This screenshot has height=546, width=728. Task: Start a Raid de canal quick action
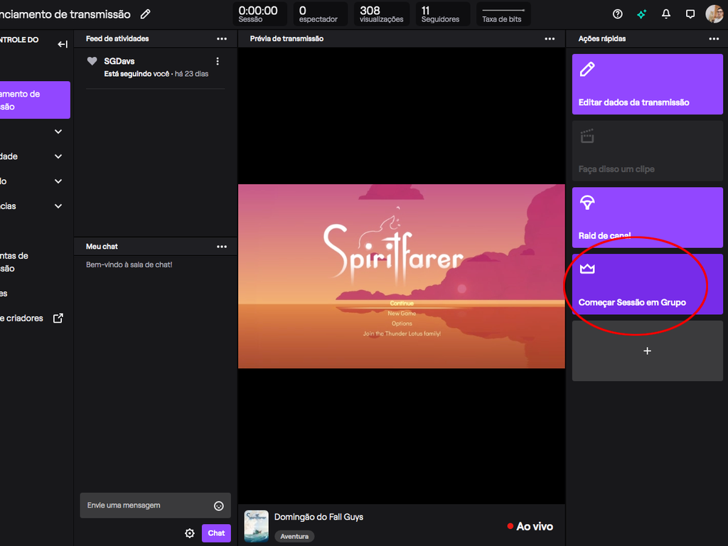[647, 218]
